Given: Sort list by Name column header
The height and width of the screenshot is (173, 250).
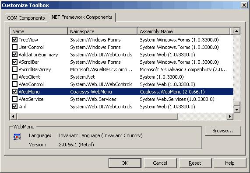Looking at the screenshot, I should (39, 31).
